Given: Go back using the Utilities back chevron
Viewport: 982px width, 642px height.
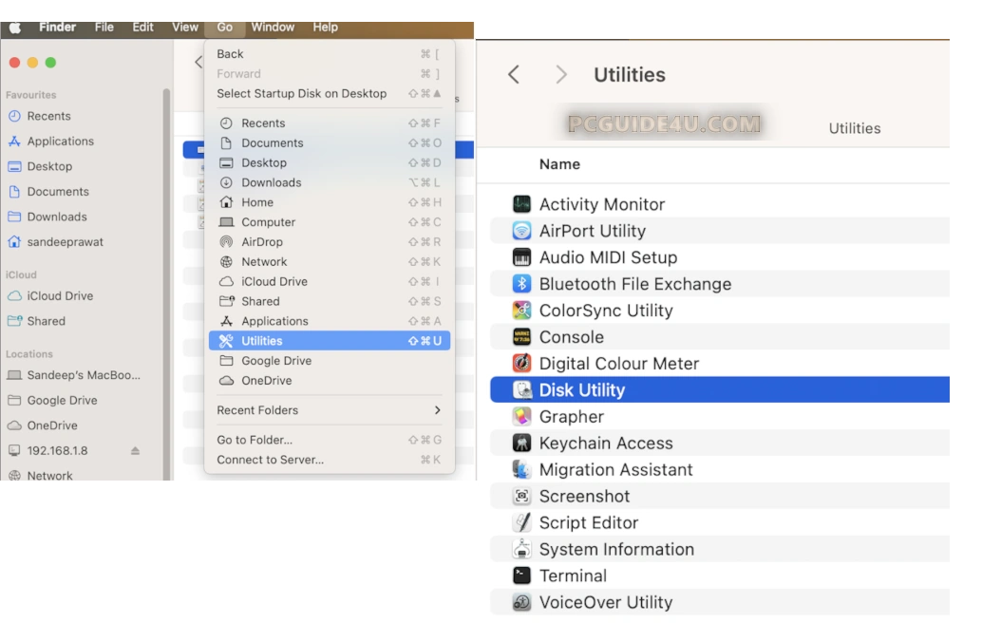Looking at the screenshot, I should point(514,75).
